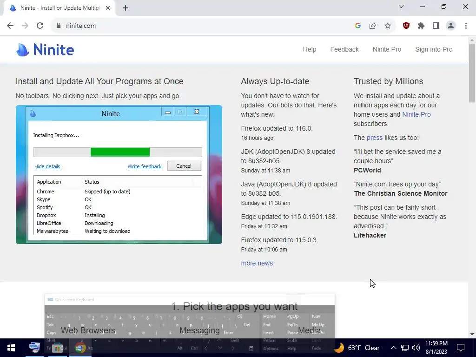Viewport: 476px width, 357px height.
Task: Click the Home key on On-Screen Keyboard
Action: pos(270,316)
